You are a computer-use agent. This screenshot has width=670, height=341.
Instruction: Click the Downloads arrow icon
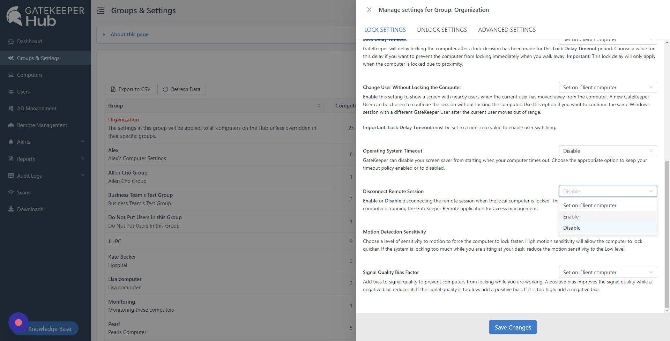click(11, 209)
